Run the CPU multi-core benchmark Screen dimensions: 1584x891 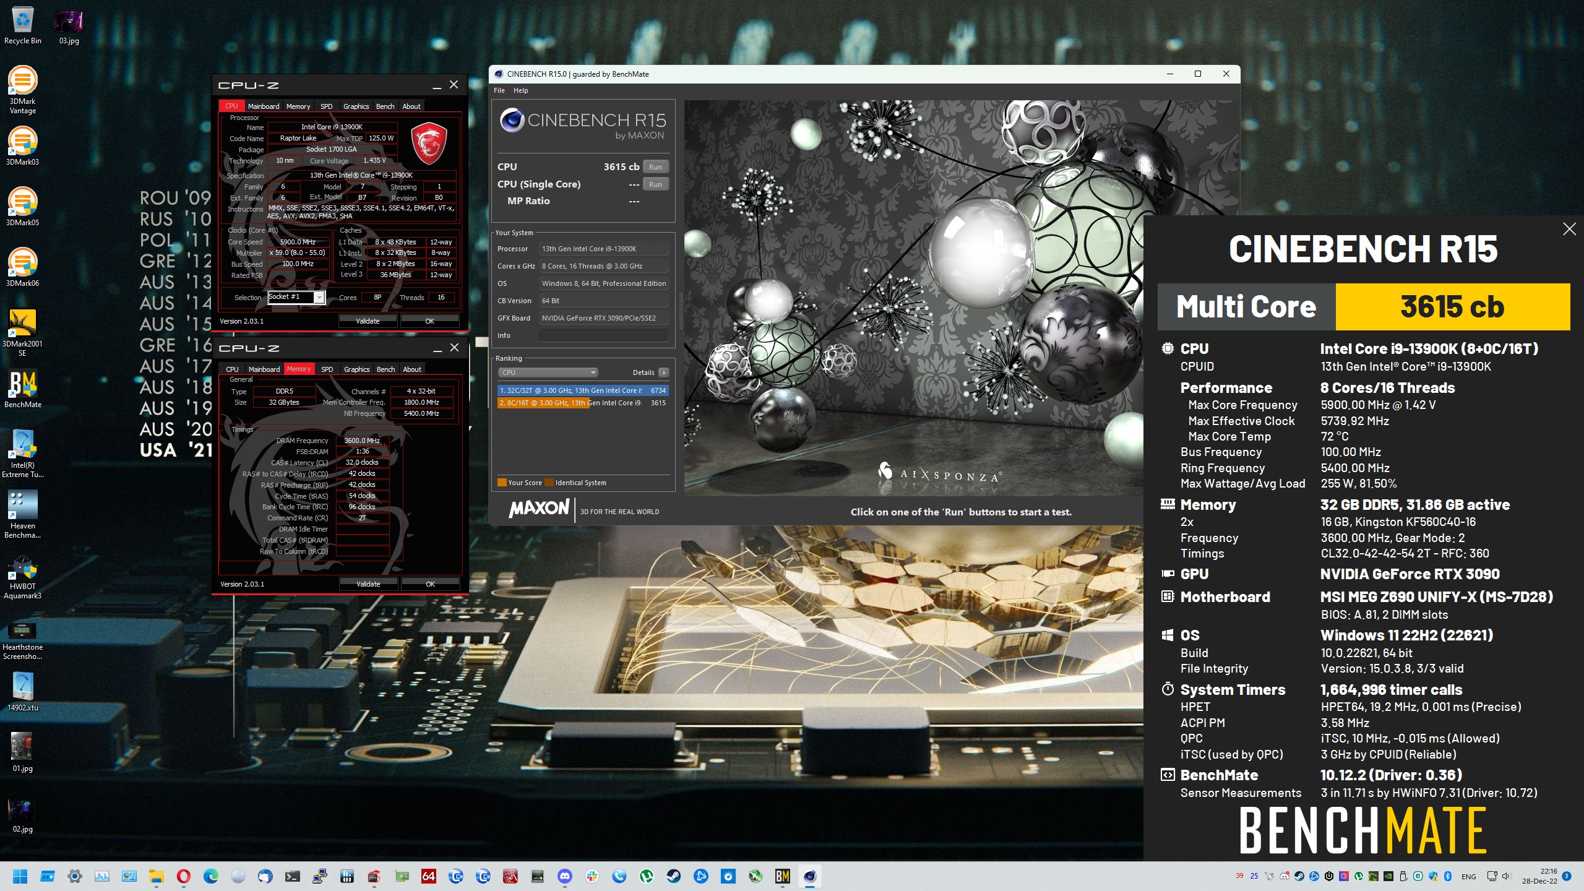tap(656, 167)
